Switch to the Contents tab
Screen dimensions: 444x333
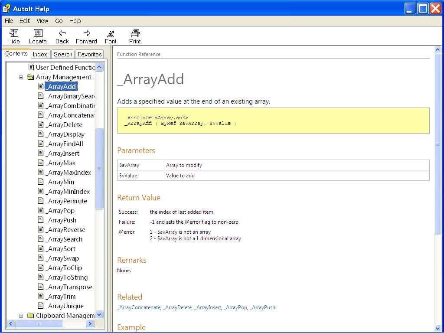pos(16,53)
